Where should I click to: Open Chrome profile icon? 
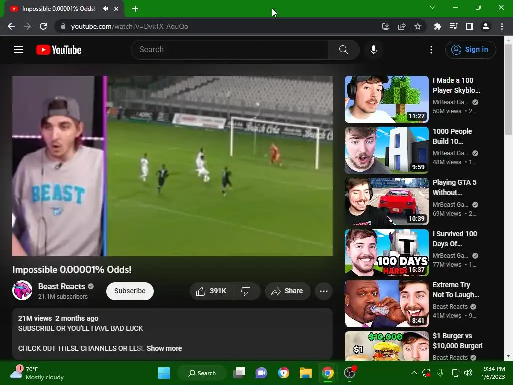pyautogui.click(x=486, y=26)
